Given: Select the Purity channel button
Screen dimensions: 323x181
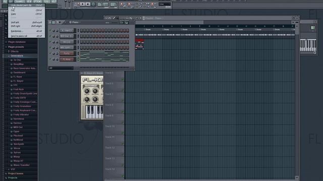Looking at the screenshot, I should pyautogui.click(x=67, y=54).
